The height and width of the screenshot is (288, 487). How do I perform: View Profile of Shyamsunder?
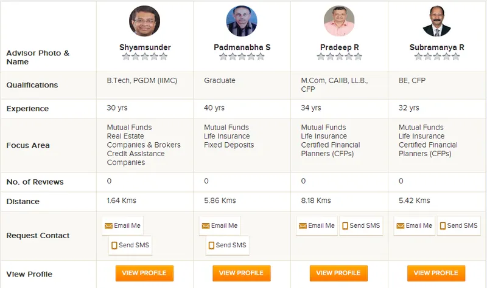click(144, 273)
